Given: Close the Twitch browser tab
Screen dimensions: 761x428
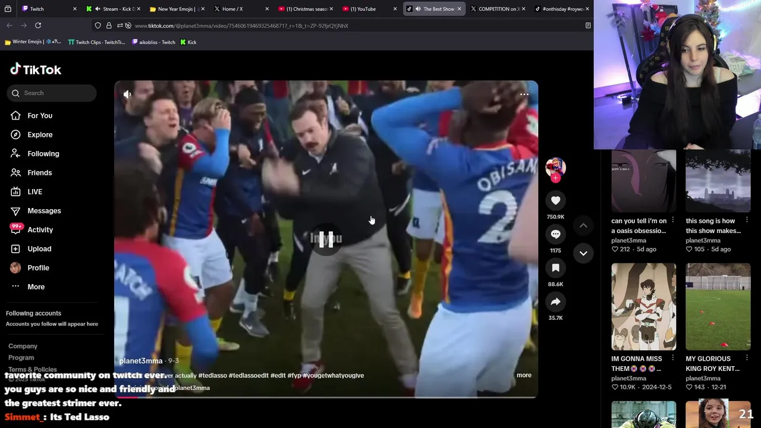Looking at the screenshot, I should pos(75,9).
